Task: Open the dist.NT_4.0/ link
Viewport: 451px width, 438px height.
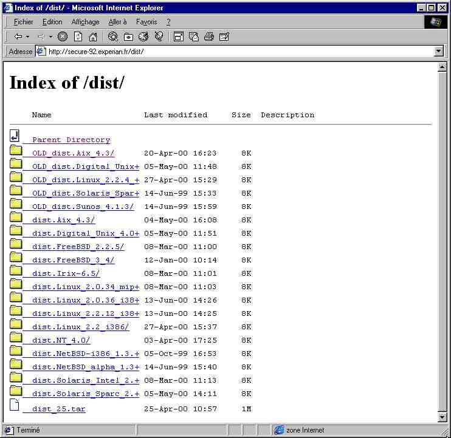Action: coord(61,340)
